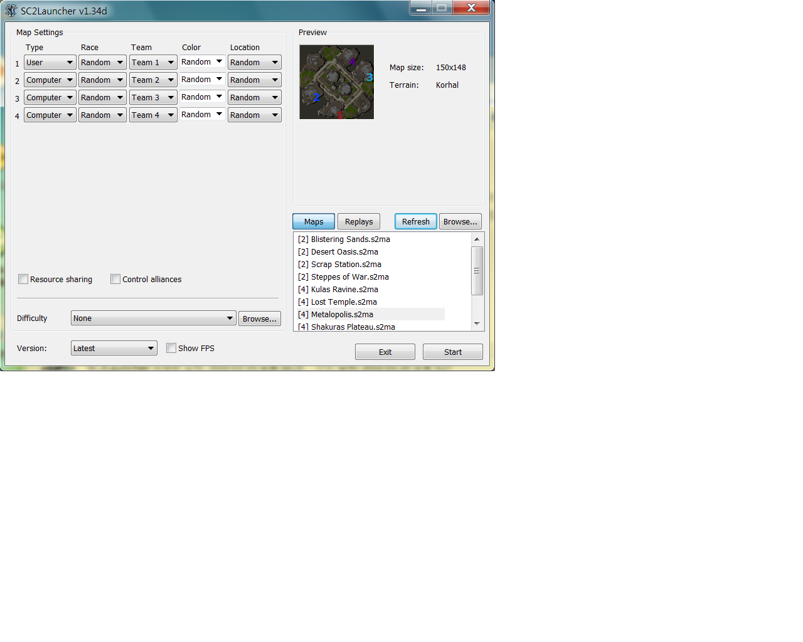Screen dimensions: 803x642
Task: Switch to the Maps tab
Action: tap(314, 222)
